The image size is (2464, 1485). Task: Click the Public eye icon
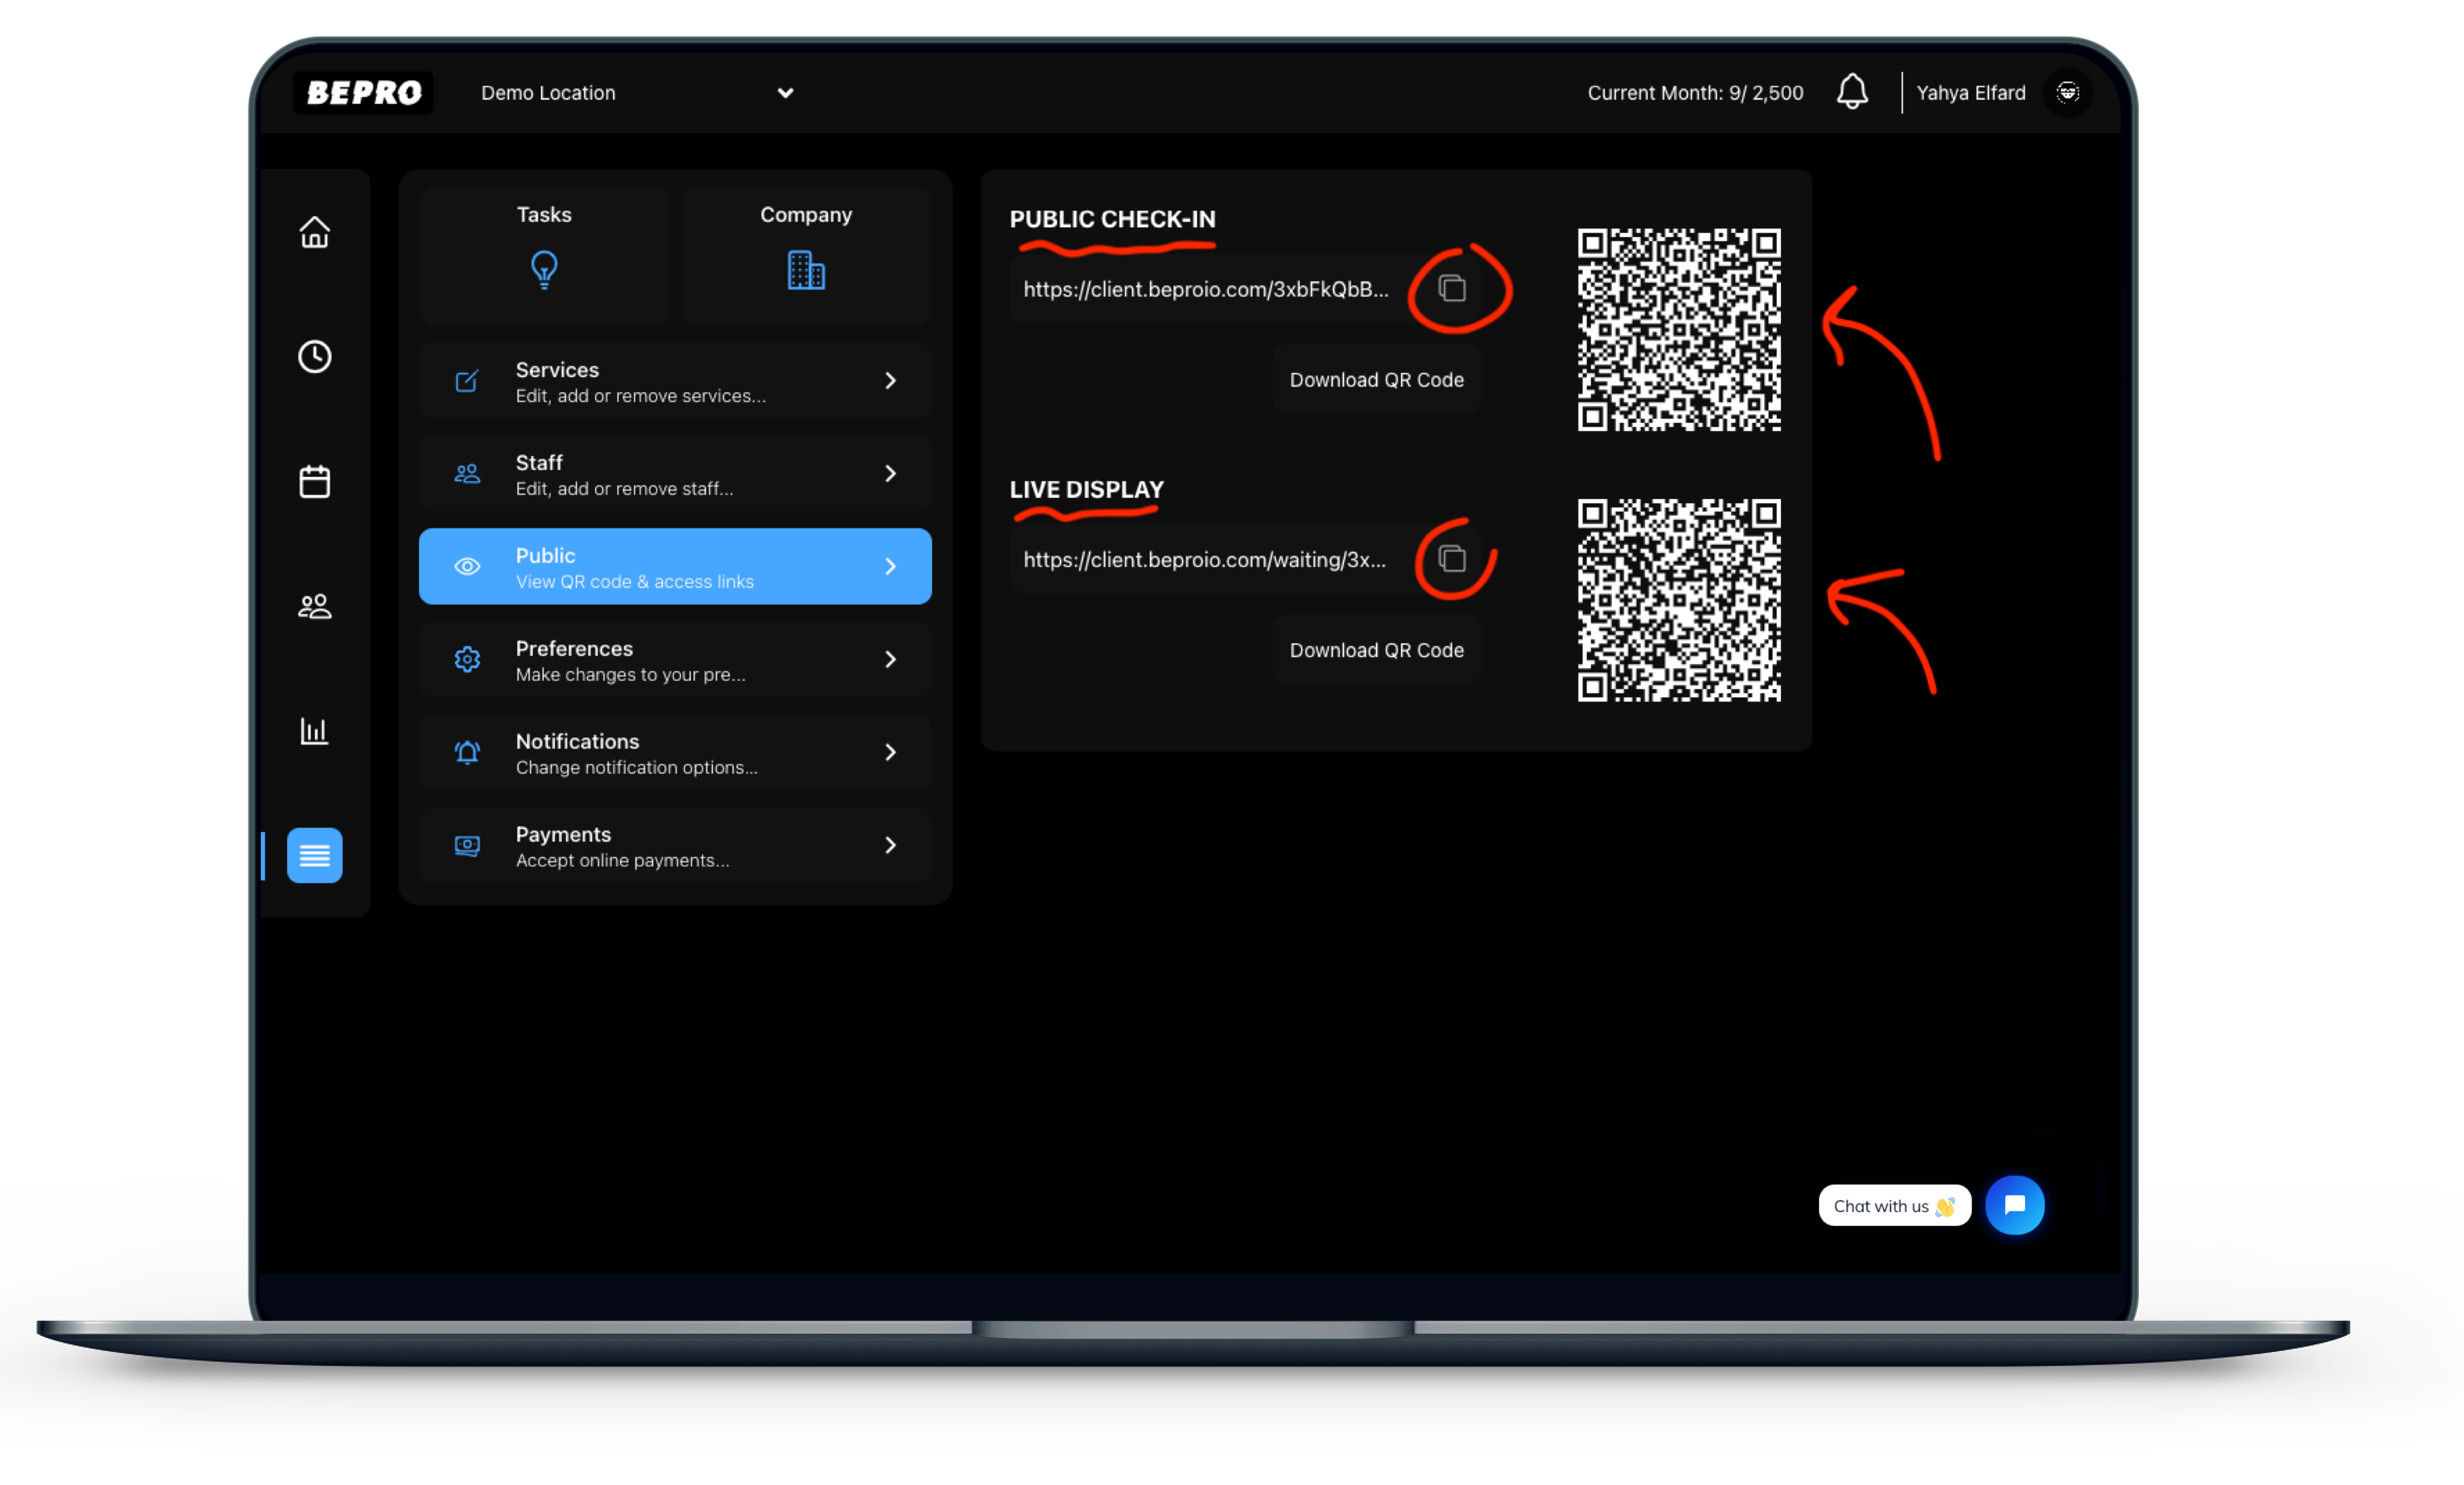467,567
